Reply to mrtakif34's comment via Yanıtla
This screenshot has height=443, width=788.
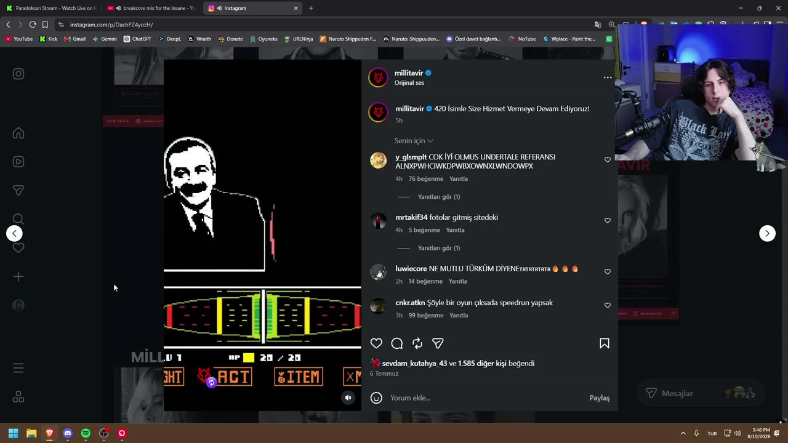coord(455,230)
